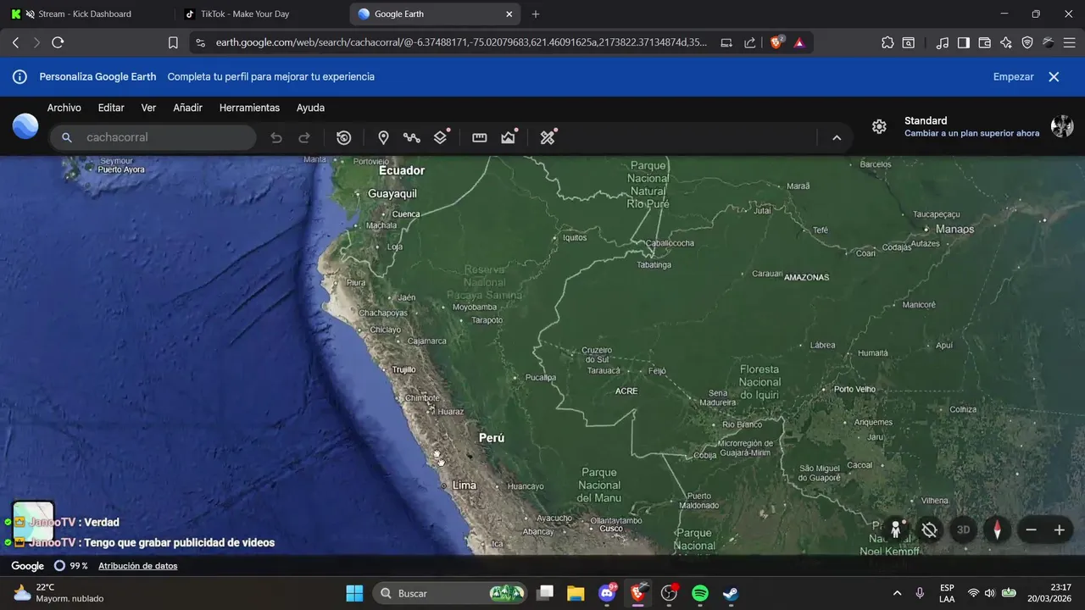Open the image overlay tool

click(x=509, y=137)
